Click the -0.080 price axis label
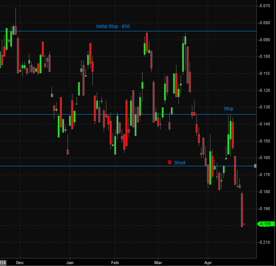The image size is (276, 266). point(264,23)
